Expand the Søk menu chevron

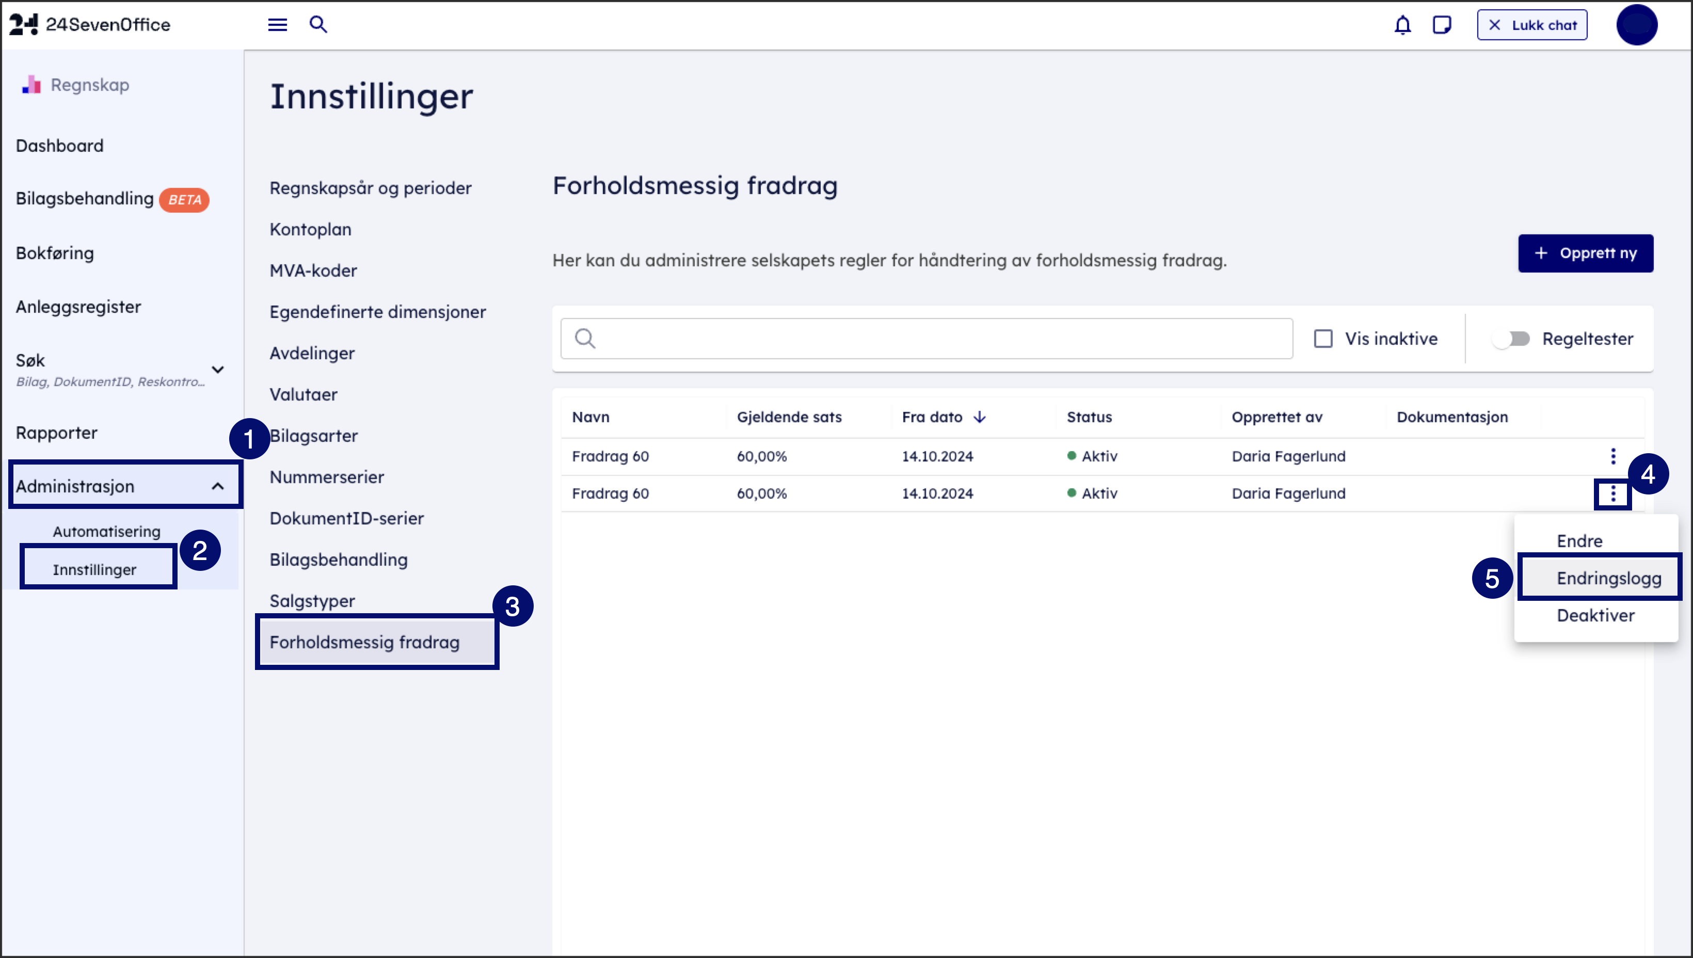218,369
